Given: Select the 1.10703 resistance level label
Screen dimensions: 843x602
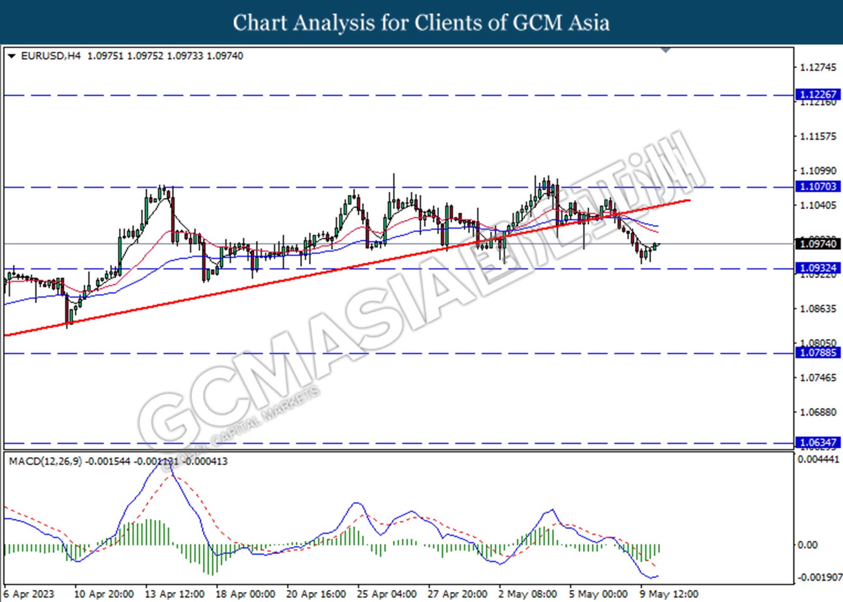Looking at the screenshot, I should click(x=818, y=186).
